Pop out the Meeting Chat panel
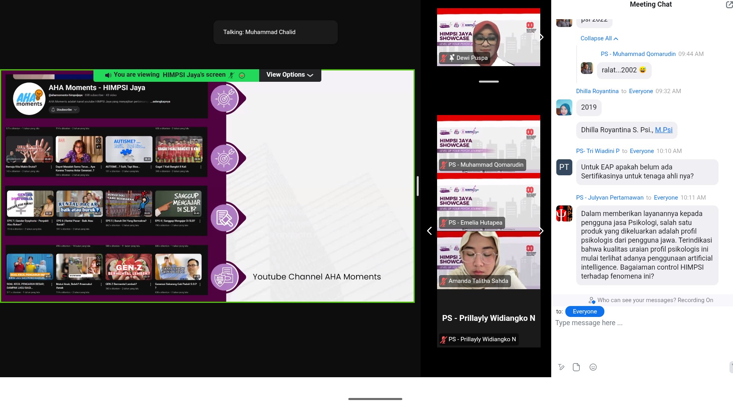 click(729, 4)
